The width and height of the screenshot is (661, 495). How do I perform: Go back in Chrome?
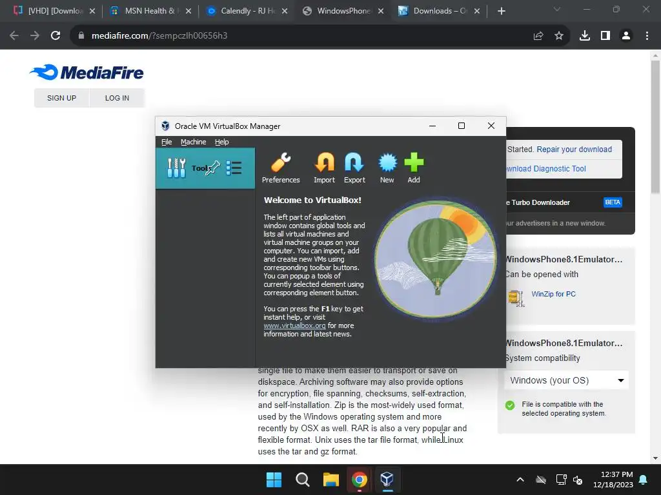click(x=14, y=36)
